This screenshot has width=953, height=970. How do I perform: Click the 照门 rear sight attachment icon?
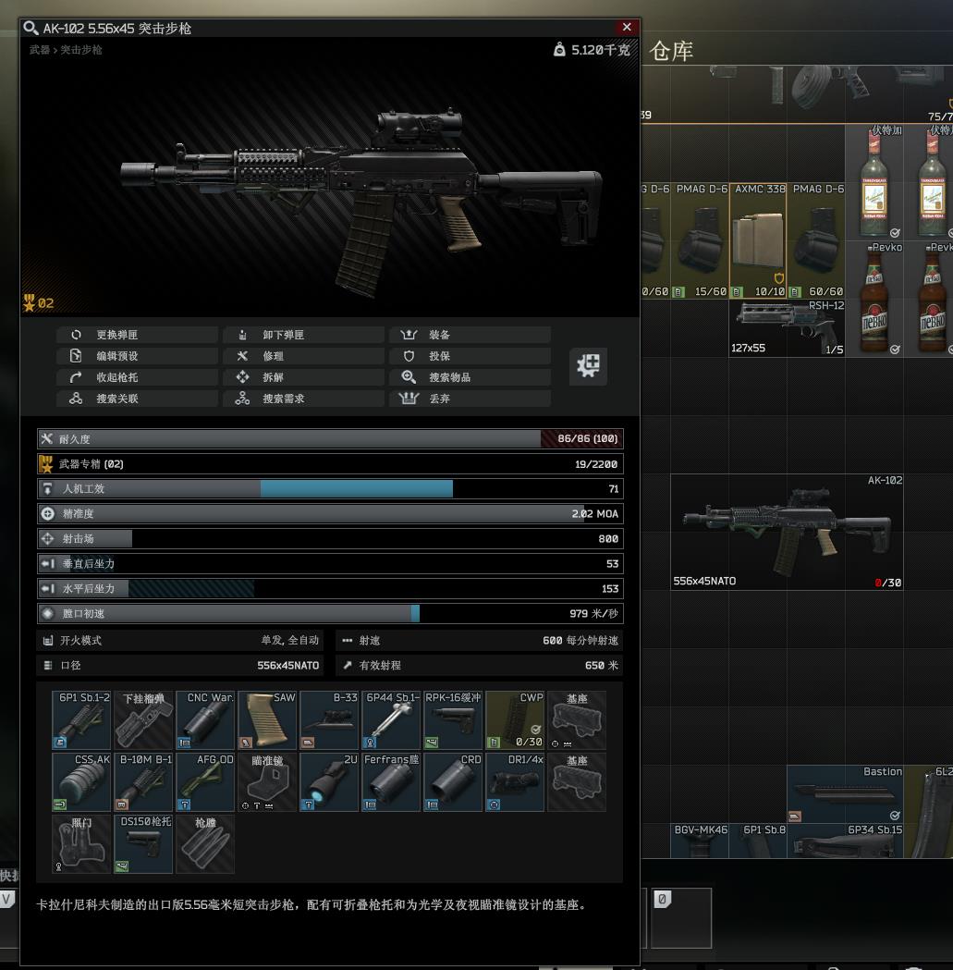(81, 844)
